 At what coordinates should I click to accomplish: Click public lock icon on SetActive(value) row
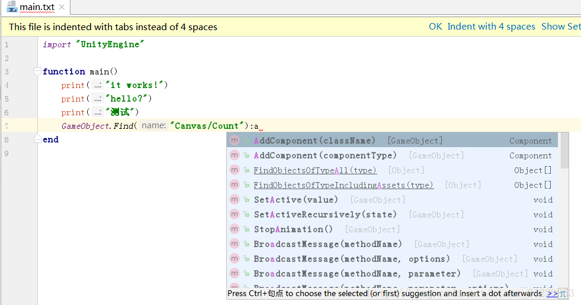pyautogui.click(x=246, y=200)
